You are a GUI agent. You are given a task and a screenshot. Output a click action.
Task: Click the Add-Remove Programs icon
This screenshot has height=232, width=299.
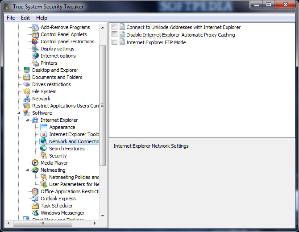coord(35,27)
